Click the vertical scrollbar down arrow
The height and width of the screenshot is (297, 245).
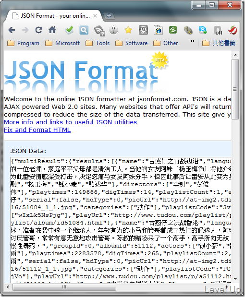235,279
